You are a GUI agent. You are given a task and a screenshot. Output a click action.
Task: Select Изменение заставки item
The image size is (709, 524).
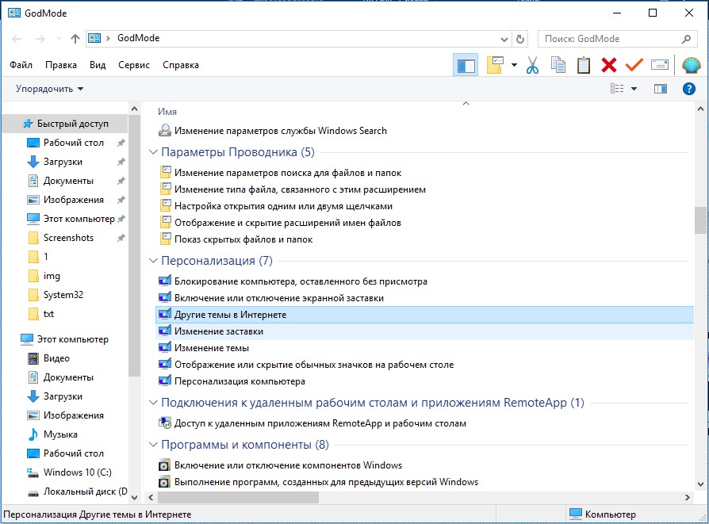pyautogui.click(x=424, y=331)
